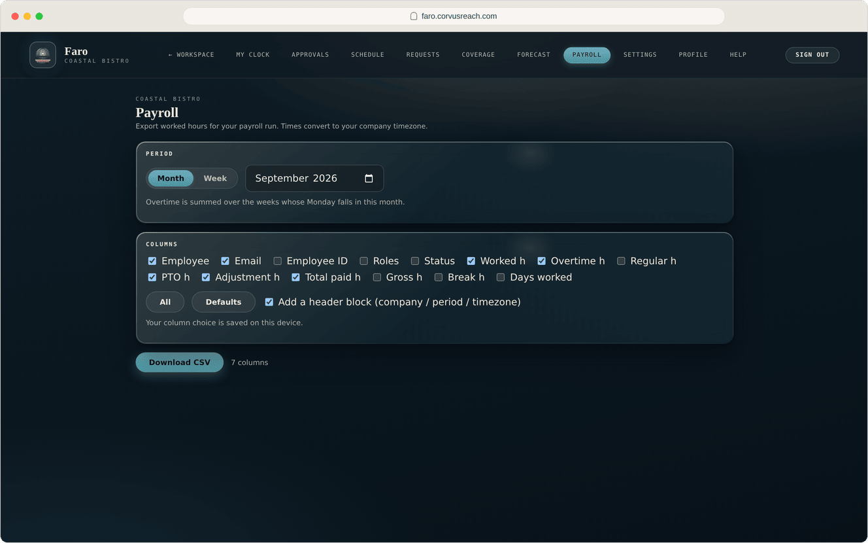Open the Forecast page

[533, 55]
